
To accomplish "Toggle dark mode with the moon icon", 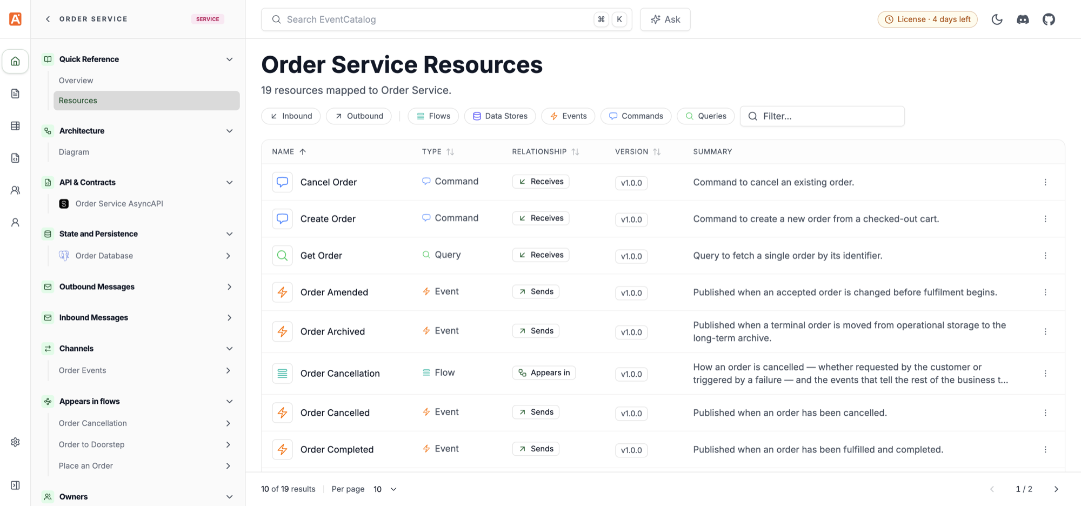I will (997, 19).
